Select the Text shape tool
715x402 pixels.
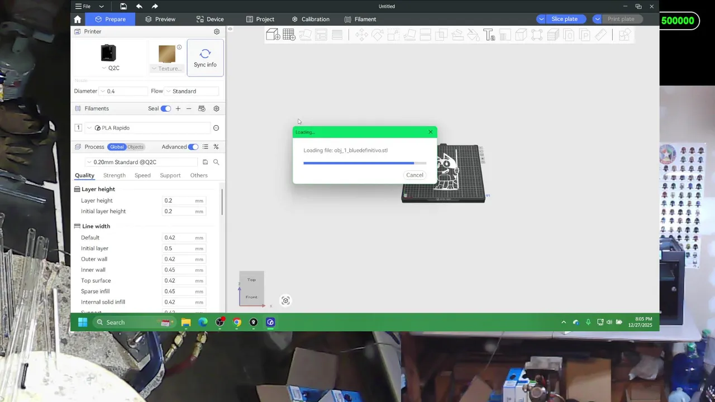489,35
